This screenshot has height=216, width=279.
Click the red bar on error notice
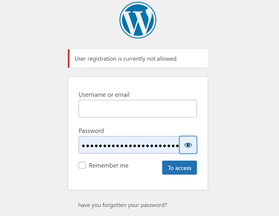[69, 59]
